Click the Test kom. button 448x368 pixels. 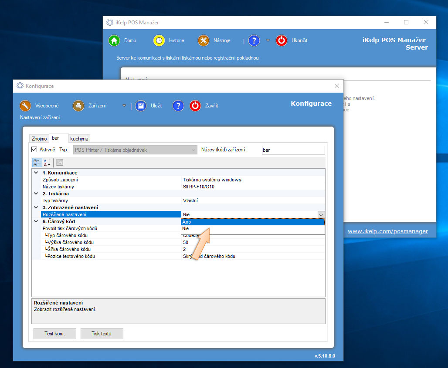point(55,334)
